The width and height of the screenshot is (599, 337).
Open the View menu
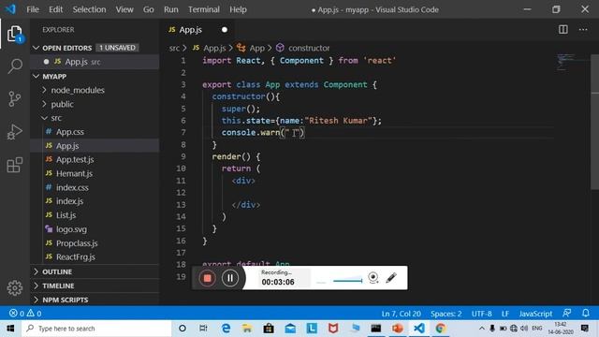click(x=124, y=9)
